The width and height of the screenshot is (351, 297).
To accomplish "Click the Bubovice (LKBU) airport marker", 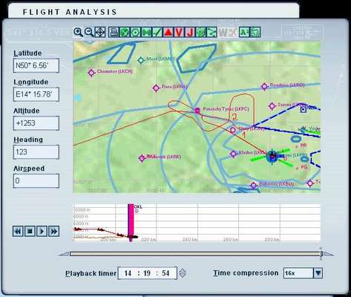I will 253,185.
